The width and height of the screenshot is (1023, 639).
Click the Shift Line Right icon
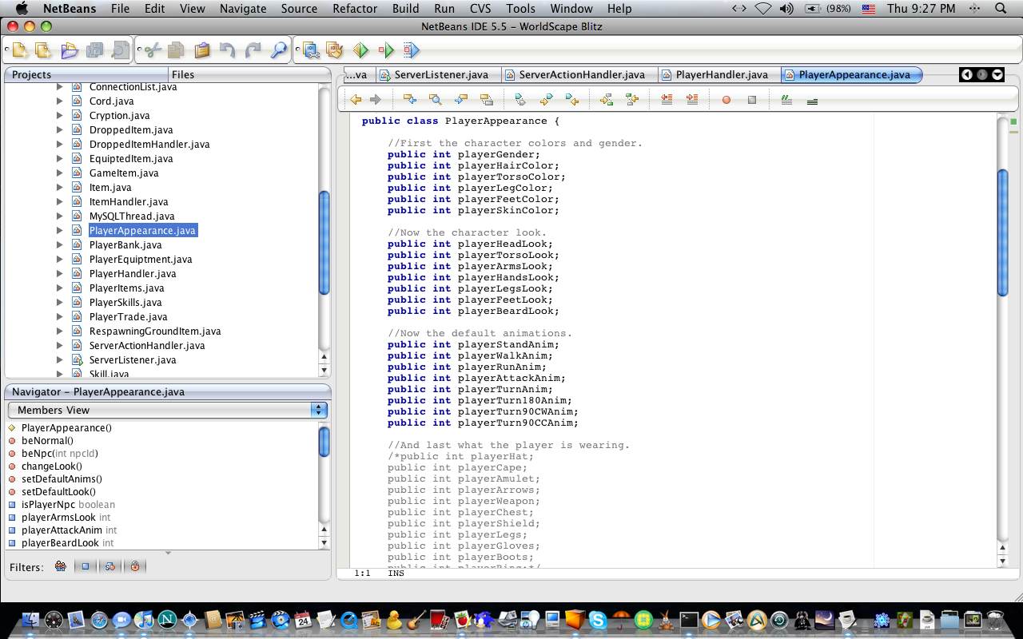click(692, 100)
